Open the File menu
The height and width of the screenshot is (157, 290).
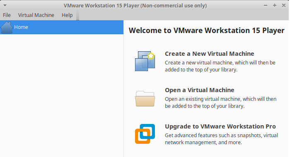coord(7,15)
